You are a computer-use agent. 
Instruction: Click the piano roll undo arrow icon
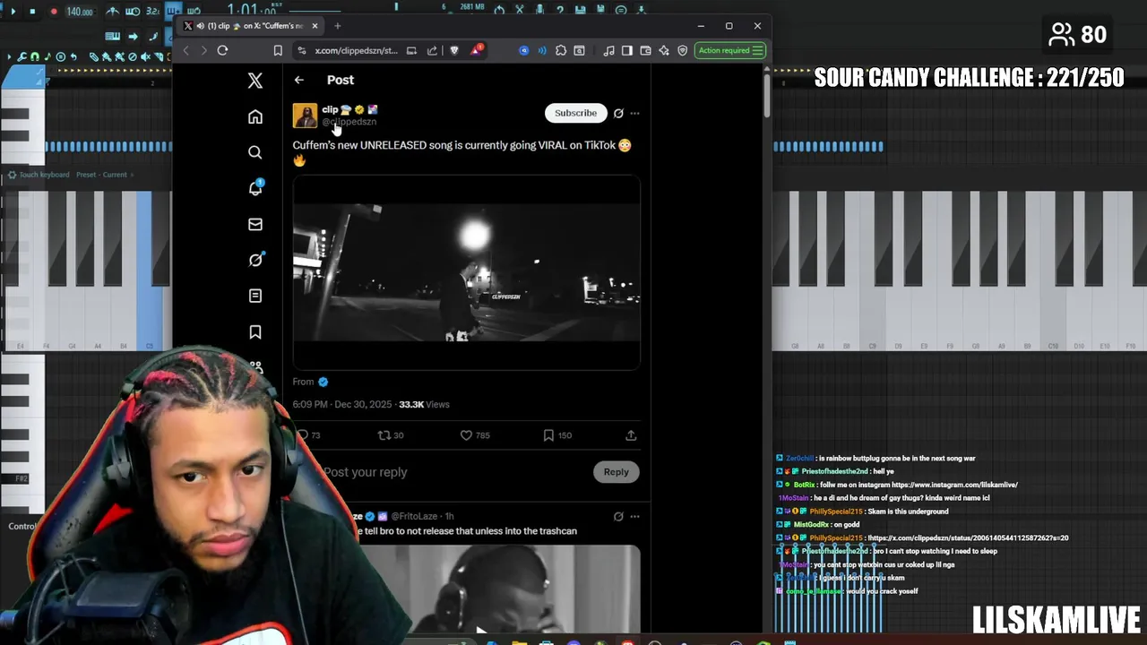point(73,57)
